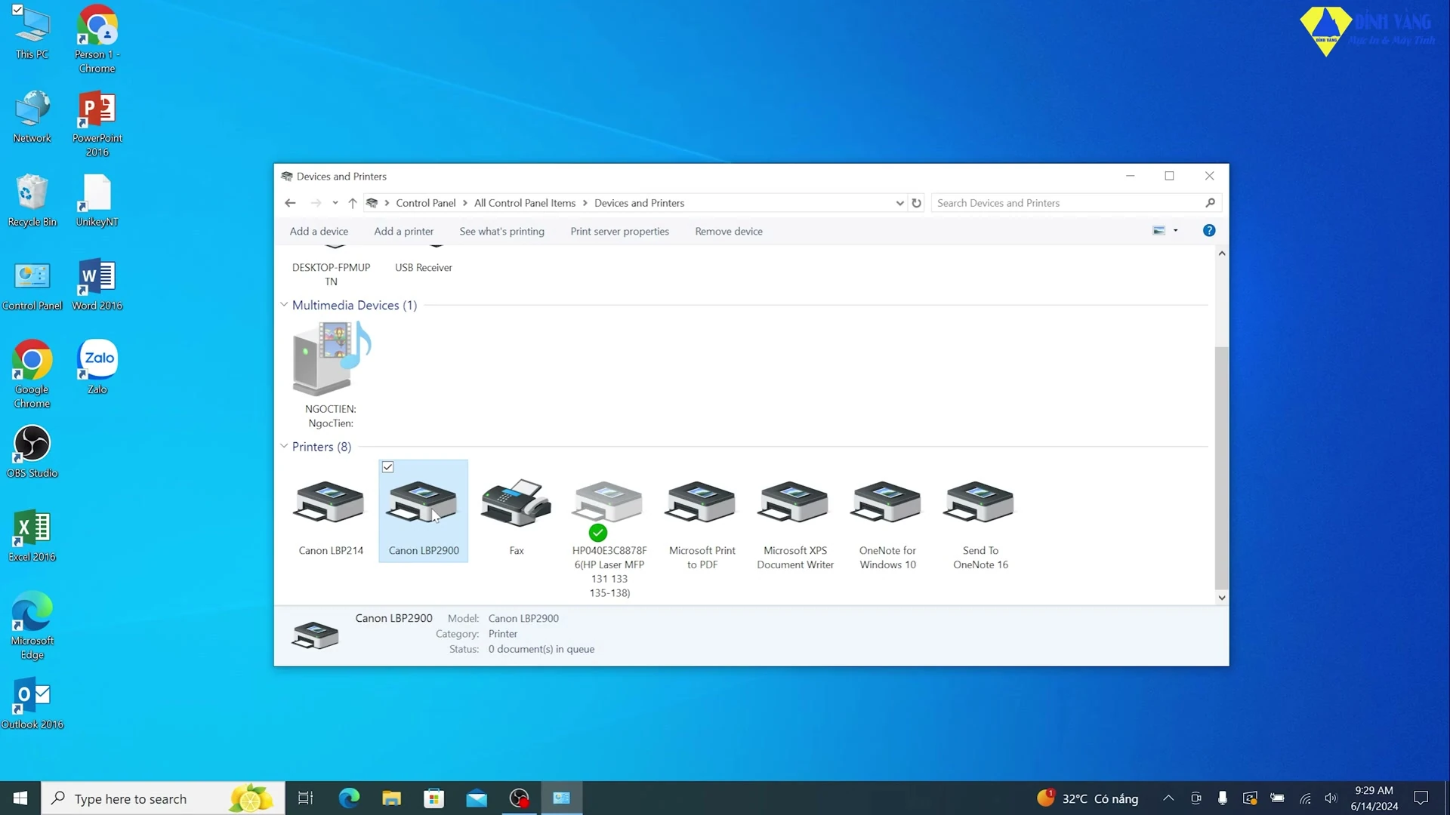Click Add a printer in toolbar

(403, 232)
